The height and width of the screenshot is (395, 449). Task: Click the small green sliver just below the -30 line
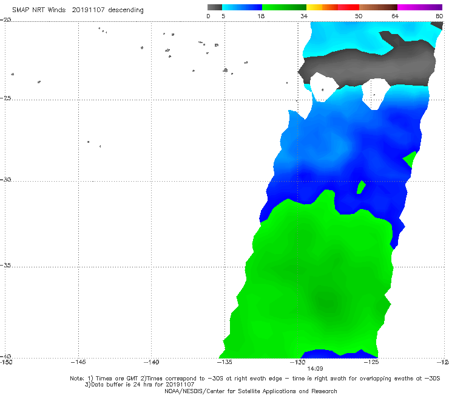click(361, 187)
